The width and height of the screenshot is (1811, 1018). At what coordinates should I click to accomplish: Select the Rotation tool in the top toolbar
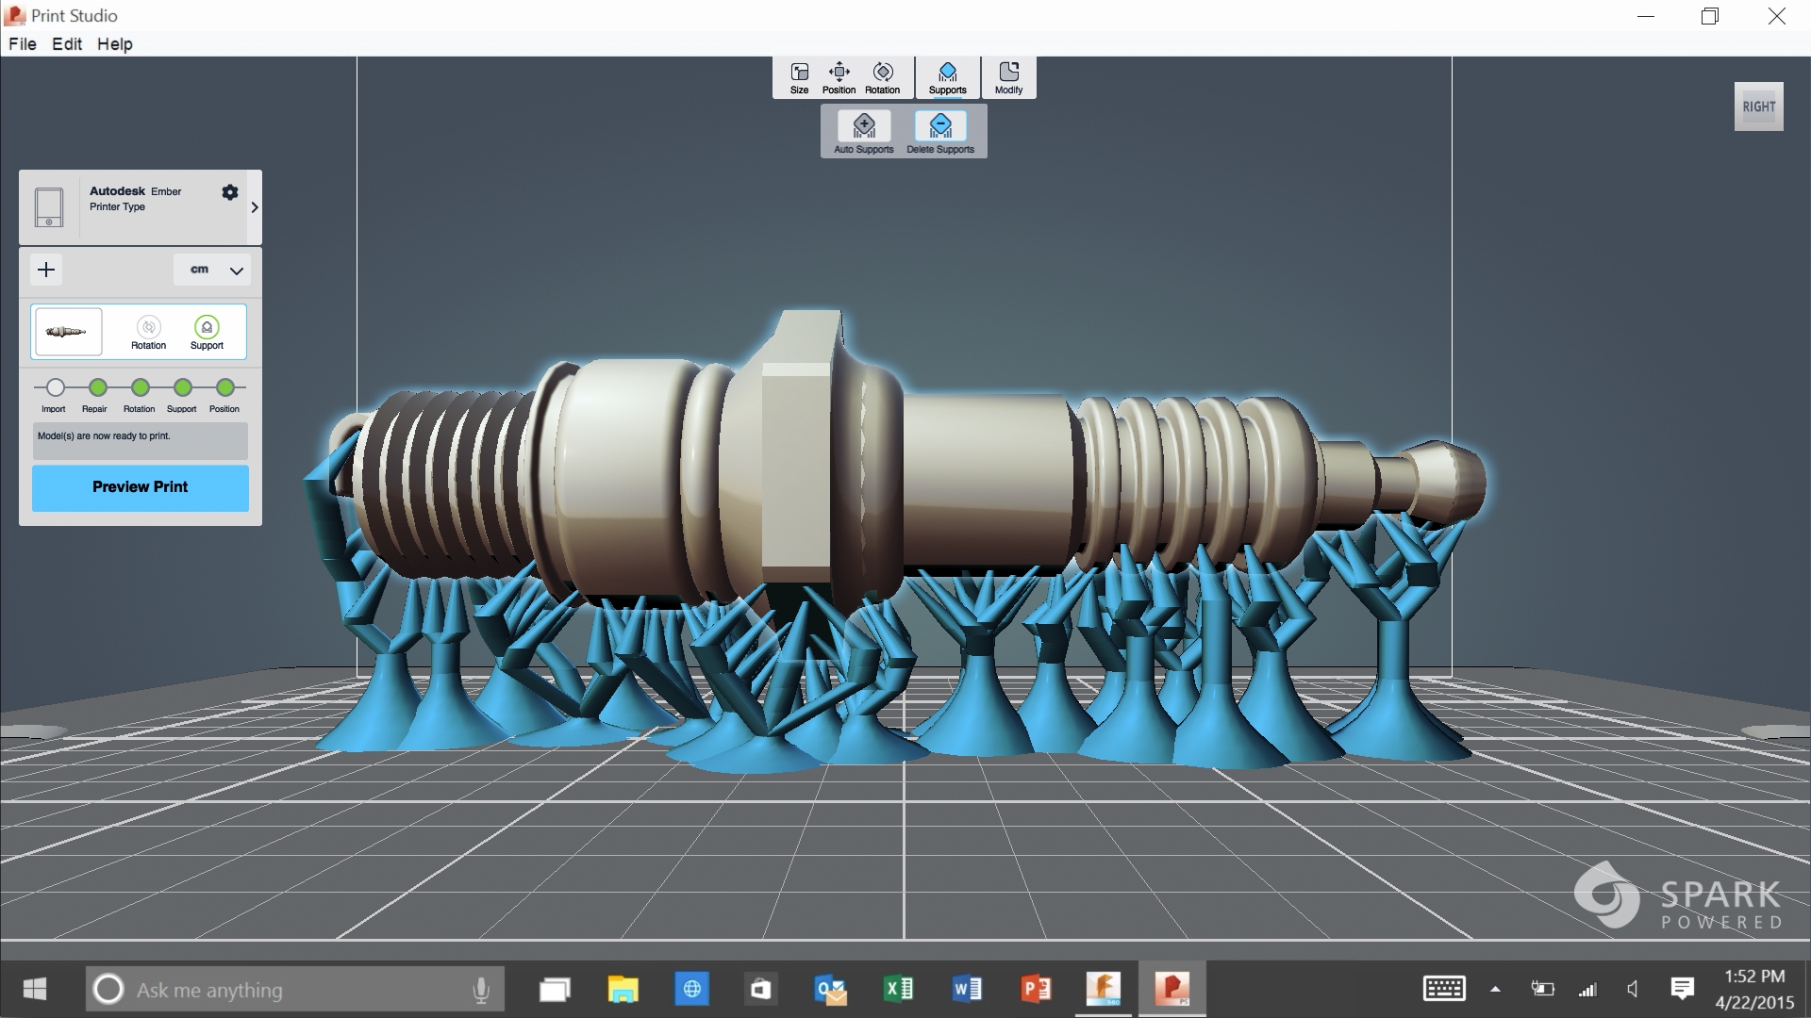(883, 77)
